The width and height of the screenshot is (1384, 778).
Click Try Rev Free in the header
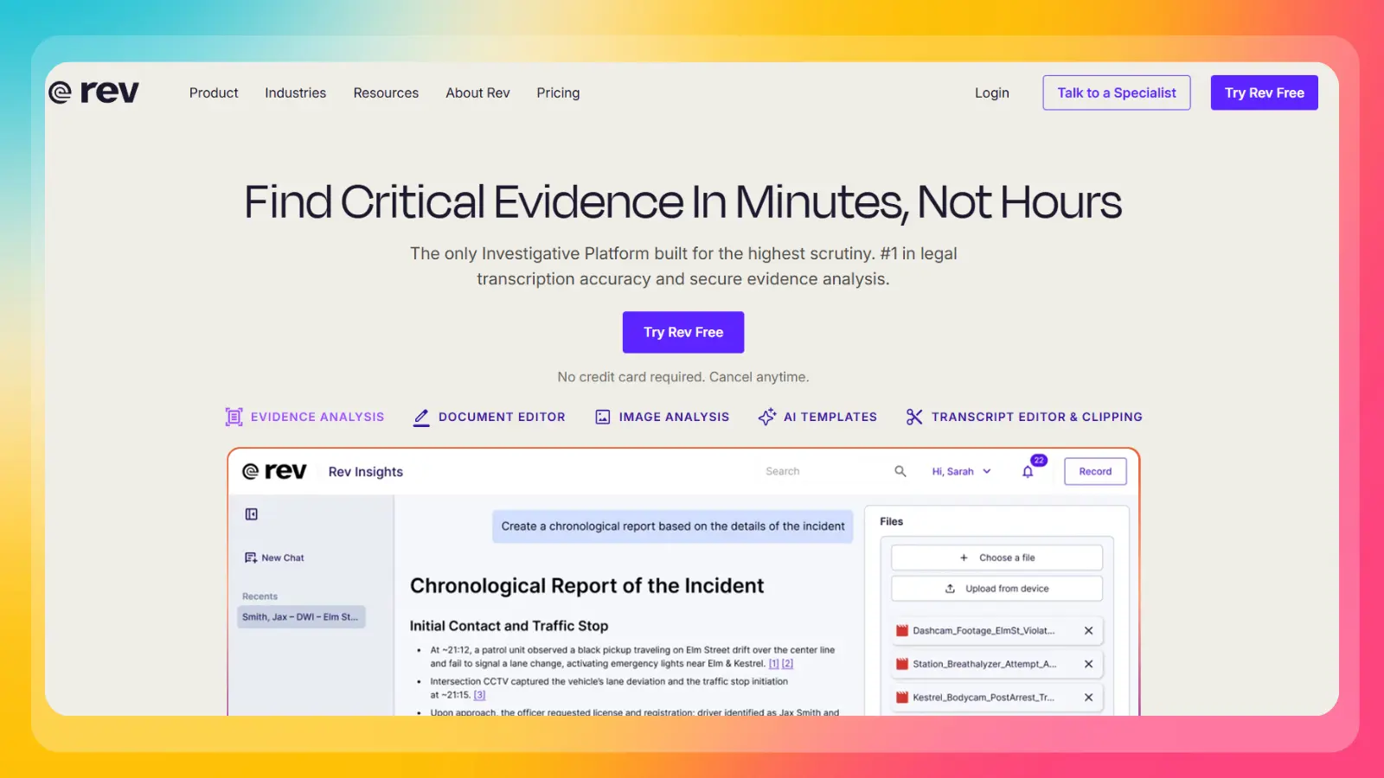(1264, 92)
